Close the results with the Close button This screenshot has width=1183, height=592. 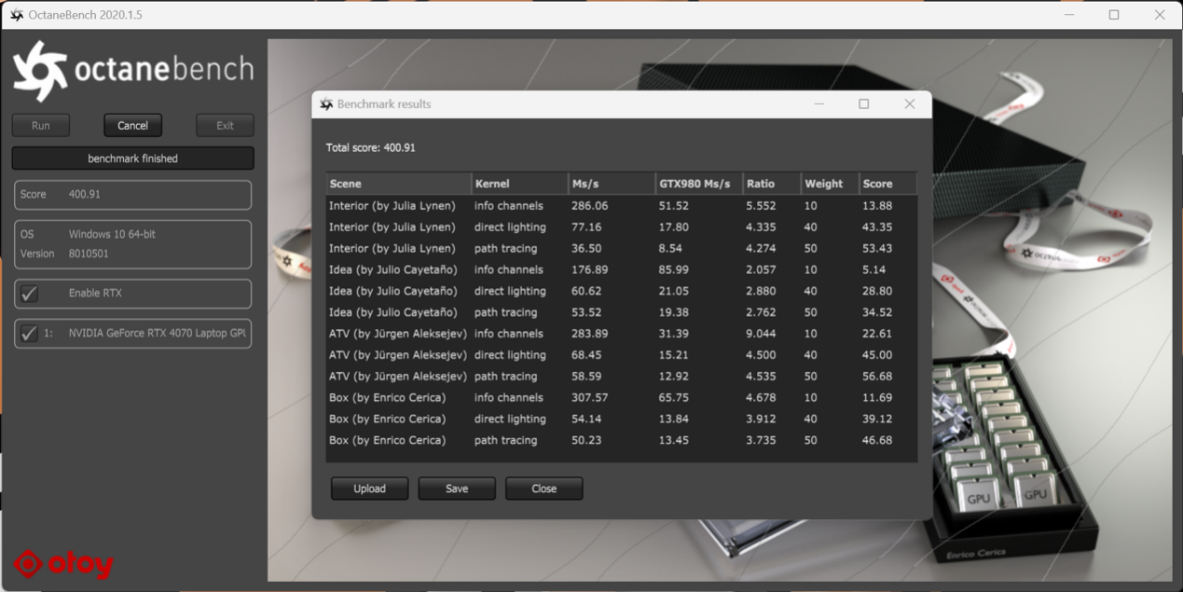(543, 489)
